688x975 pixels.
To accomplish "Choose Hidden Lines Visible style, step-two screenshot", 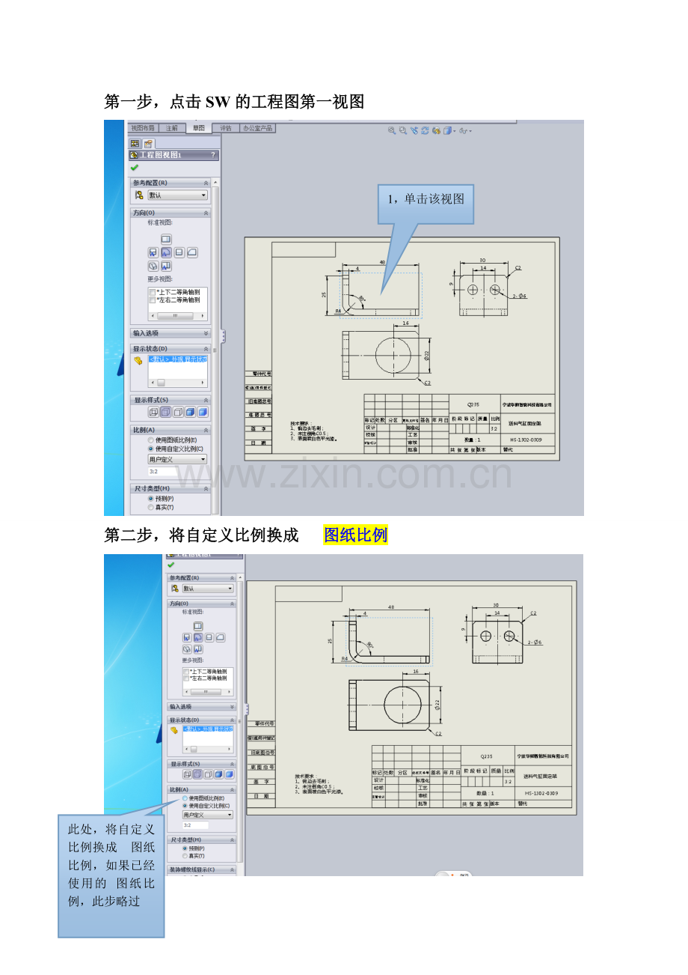I will 197,774.
